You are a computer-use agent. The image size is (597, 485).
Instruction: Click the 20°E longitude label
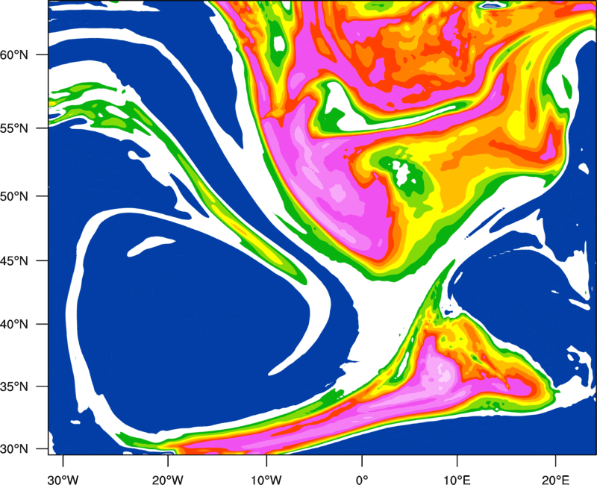point(555,480)
